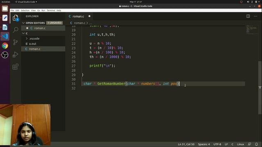Launch Google Chrome from dock

tap(5, 45)
